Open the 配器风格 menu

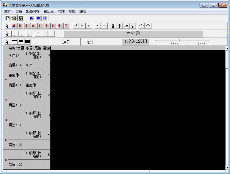click(x=33, y=11)
